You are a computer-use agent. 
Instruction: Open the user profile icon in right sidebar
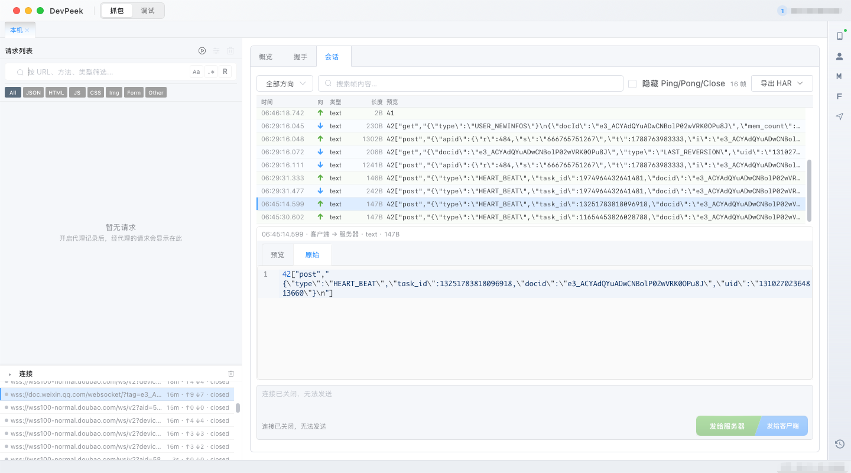click(x=839, y=56)
